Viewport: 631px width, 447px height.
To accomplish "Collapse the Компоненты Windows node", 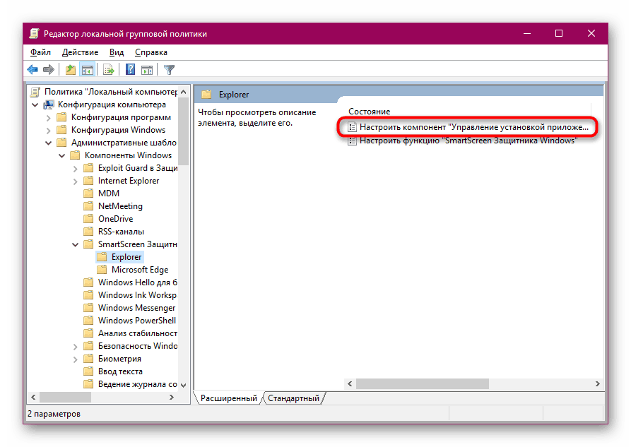I will pyautogui.click(x=61, y=155).
